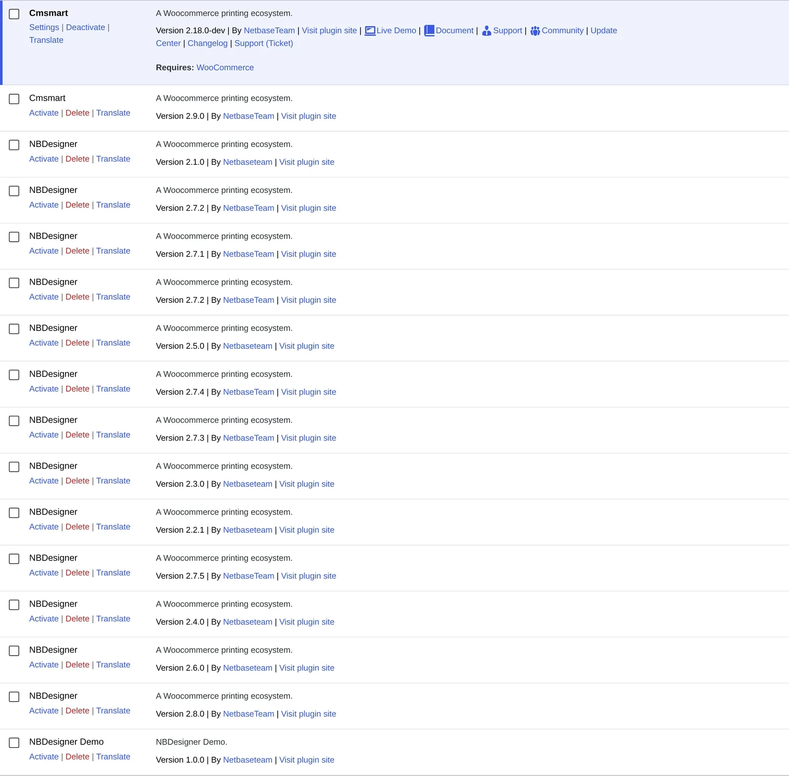Delete NBDesigner version 2.8.0
Viewport: 789px width, 776px height.
click(x=77, y=710)
